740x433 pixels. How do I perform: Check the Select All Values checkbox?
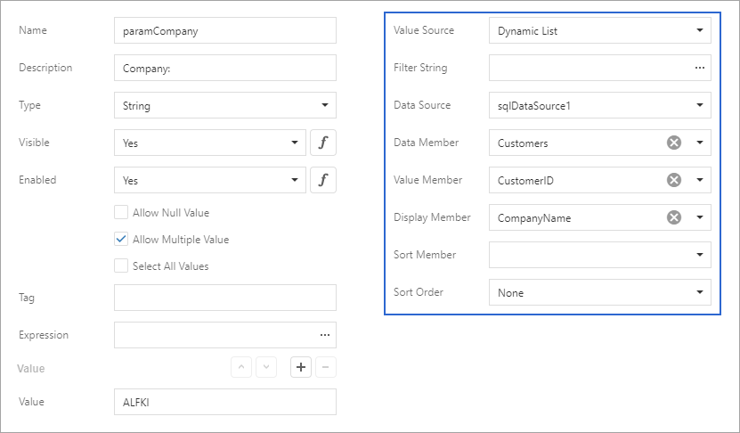click(x=121, y=266)
